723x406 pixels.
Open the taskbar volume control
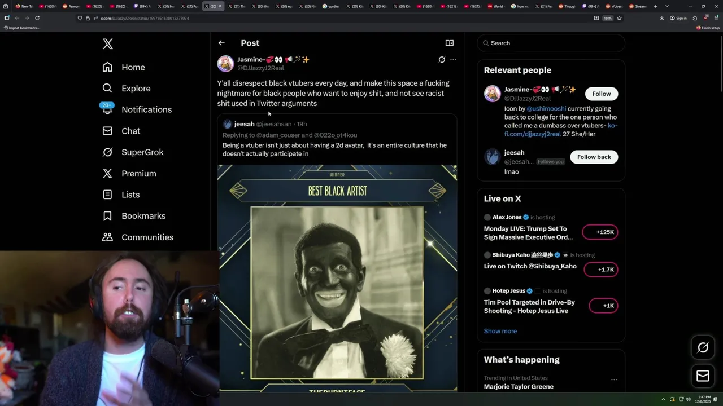[688, 399]
